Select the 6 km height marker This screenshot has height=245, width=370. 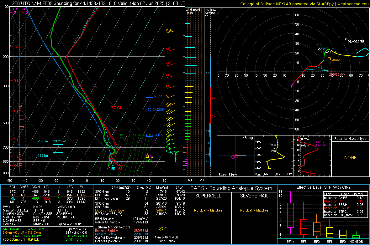(x=18, y=111)
